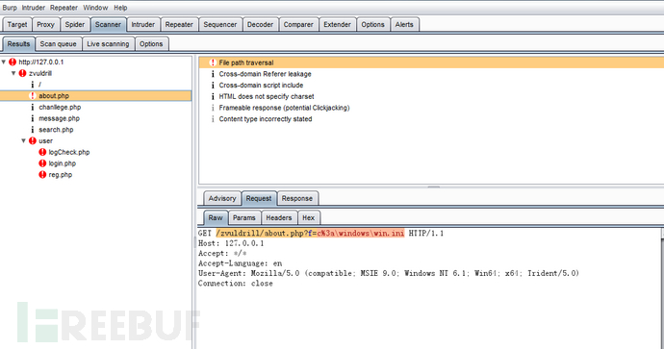Select the Scanner Options sub-tab
Viewport: 664px width, 349px height.
(151, 44)
